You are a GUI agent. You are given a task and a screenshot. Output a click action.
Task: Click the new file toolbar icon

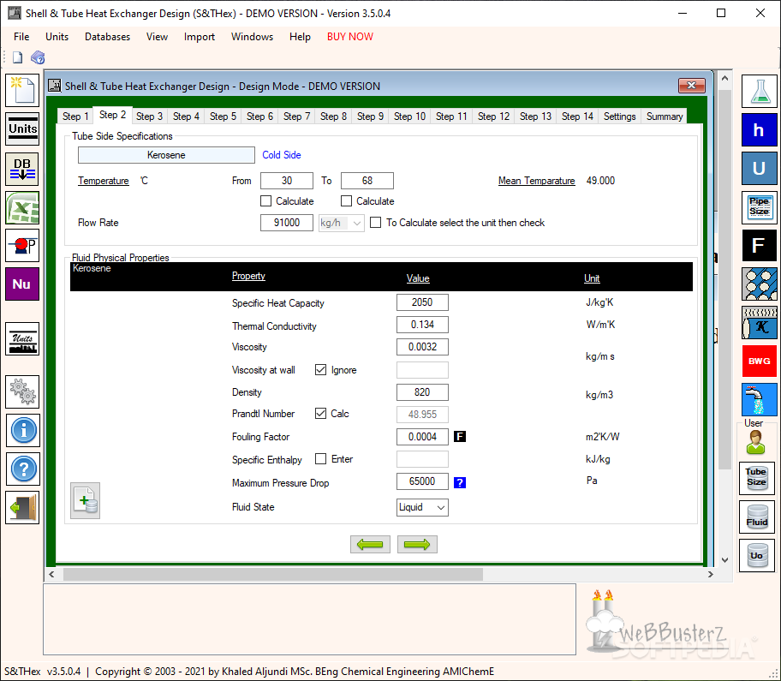click(x=17, y=57)
